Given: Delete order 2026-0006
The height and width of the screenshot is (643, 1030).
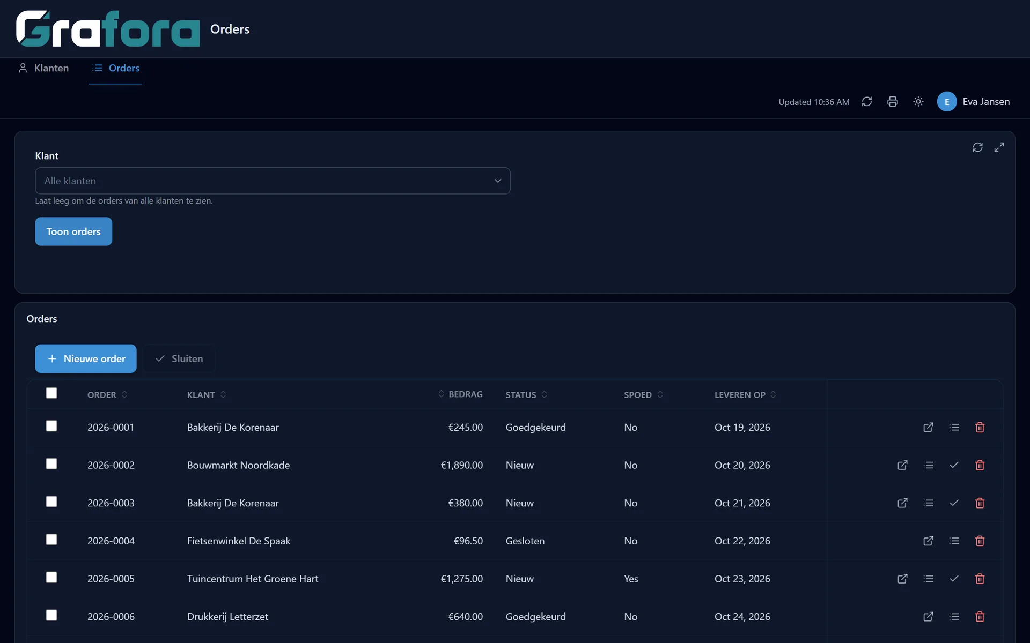Looking at the screenshot, I should point(980,617).
